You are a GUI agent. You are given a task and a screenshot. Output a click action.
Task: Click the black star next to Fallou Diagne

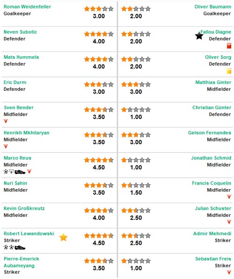point(199,36)
